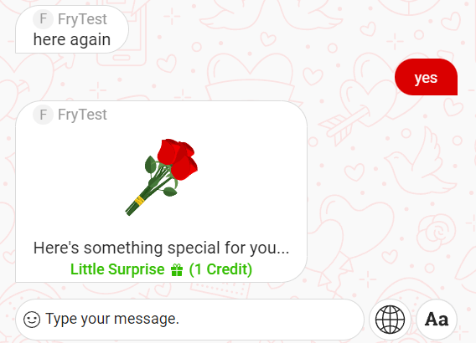
Task: Click FryTest avatar in gift message
Action: point(43,115)
